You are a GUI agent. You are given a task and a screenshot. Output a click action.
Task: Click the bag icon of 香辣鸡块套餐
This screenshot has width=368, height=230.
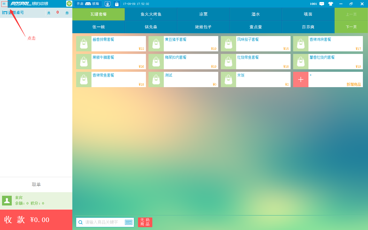(x=301, y=44)
